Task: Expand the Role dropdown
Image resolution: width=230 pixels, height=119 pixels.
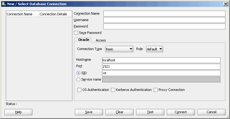Action: (155, 49)
